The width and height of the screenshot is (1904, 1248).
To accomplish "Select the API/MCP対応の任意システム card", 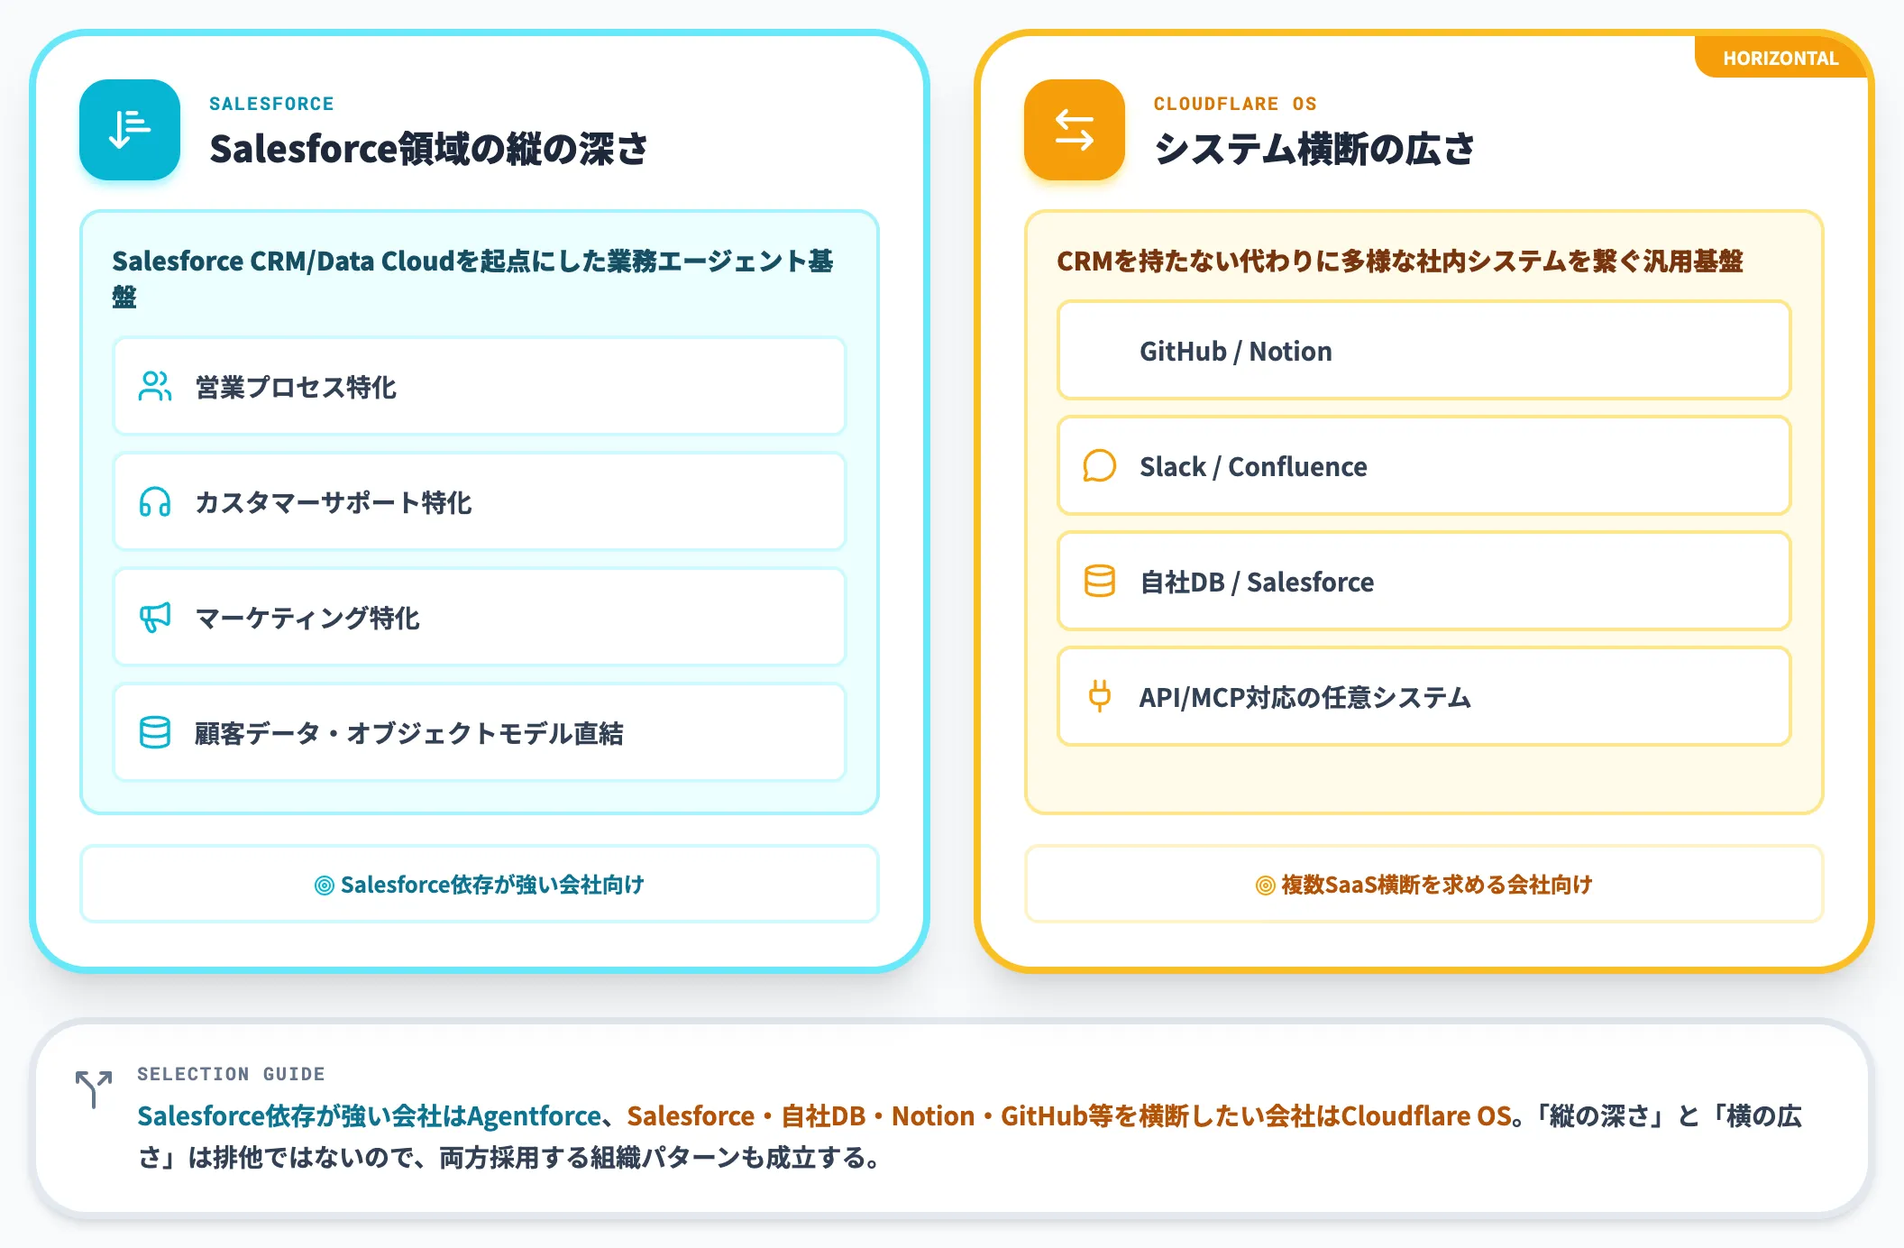I will 1424,697.
